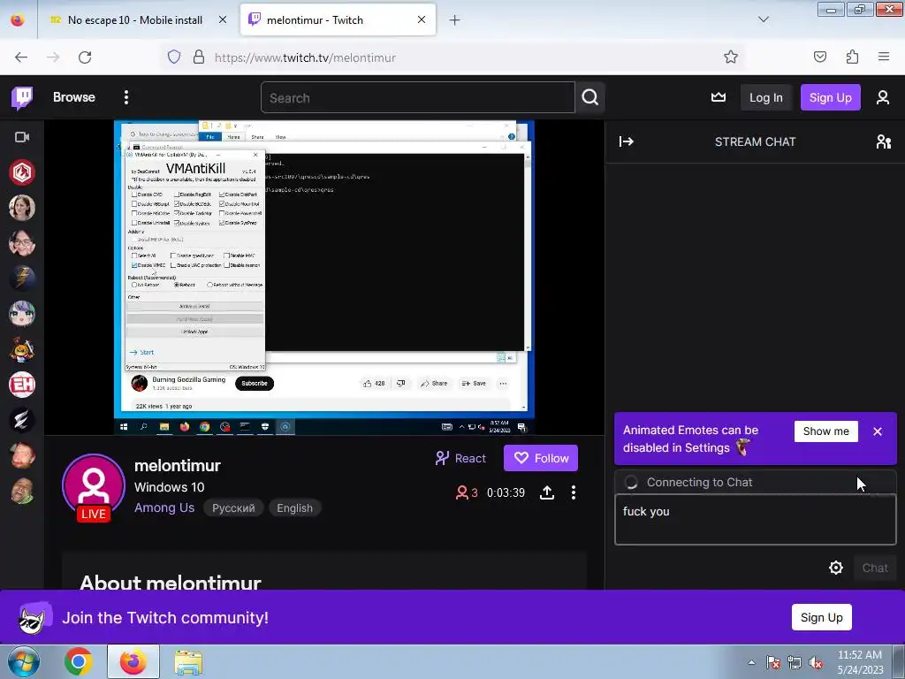
Task: Click the Connecting to Chat status
Action: 699,482
